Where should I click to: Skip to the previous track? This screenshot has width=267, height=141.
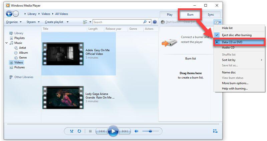pyautogui.click(x=102, y=131)
